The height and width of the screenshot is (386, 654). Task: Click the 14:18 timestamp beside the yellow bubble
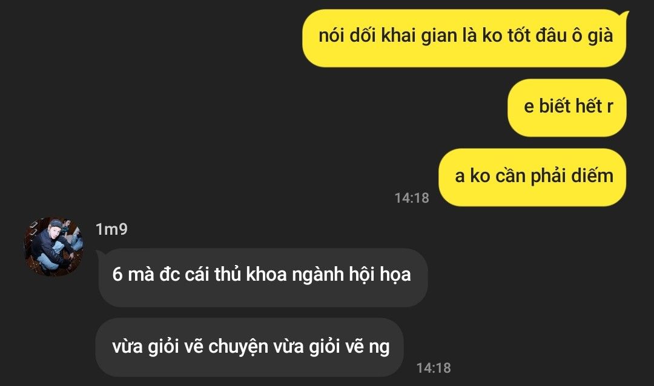tap(412, 198)
